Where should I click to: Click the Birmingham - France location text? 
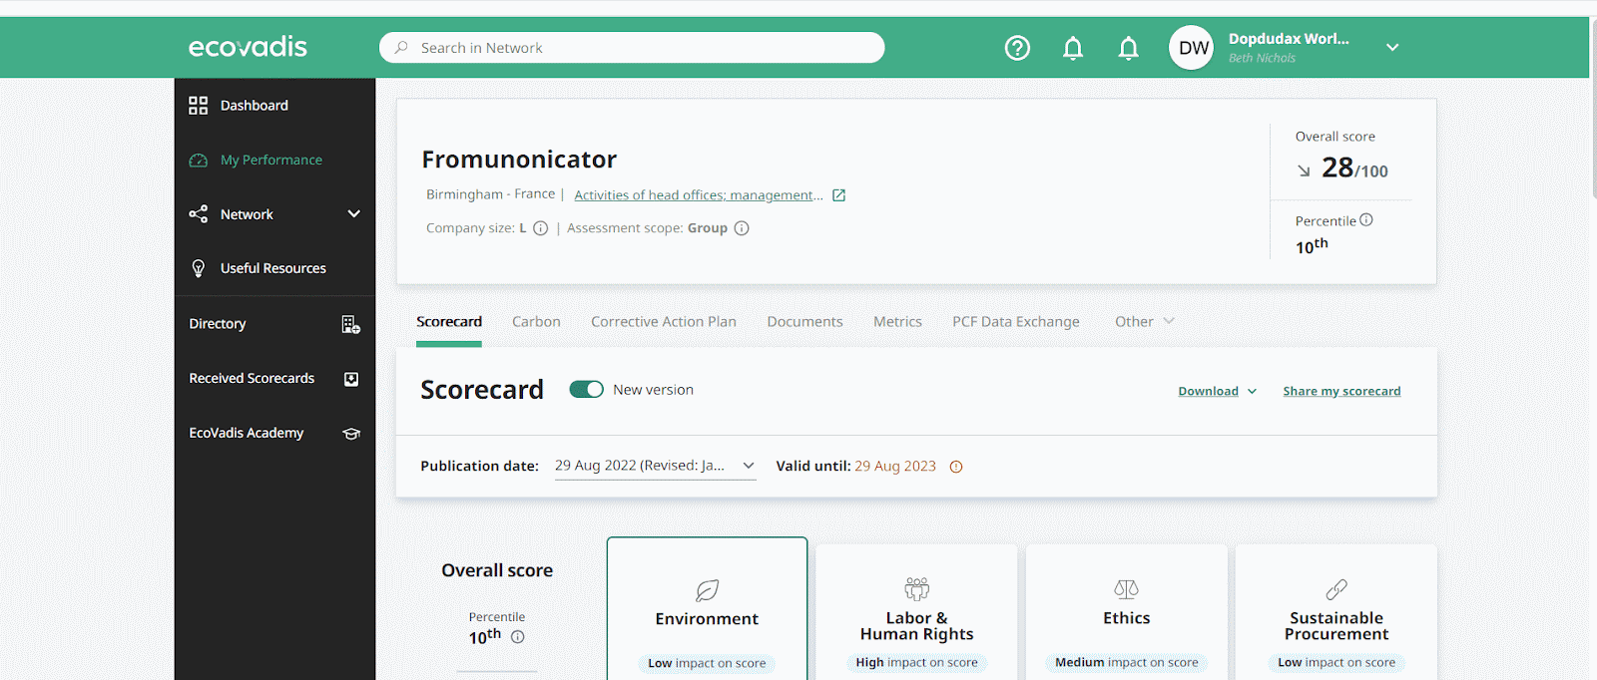490,194
